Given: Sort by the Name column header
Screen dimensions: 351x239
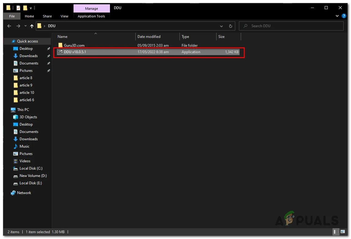Looking at the screenshot, I should coord(96,37).
